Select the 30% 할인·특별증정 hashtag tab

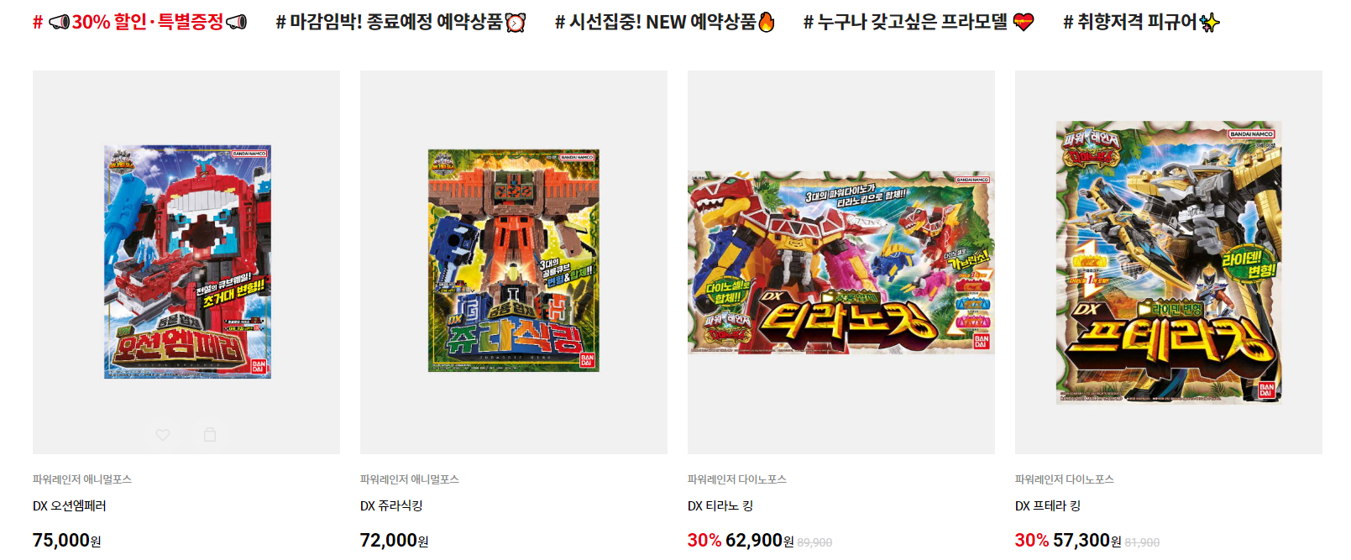coord(140,22)
